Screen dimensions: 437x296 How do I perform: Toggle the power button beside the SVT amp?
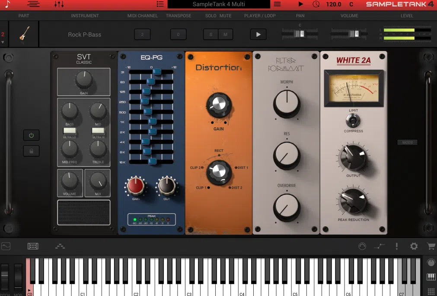(x=31, y=135)
